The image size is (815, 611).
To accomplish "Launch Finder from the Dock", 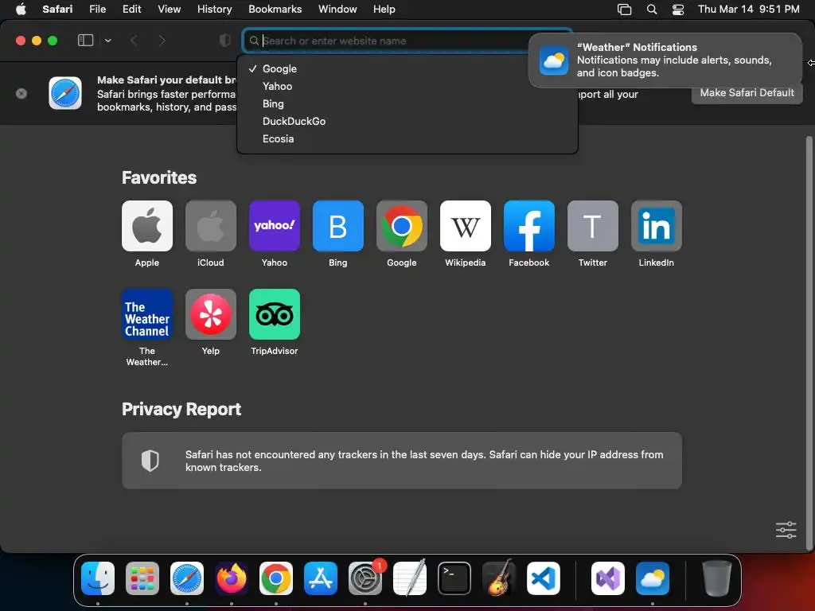I will (x=98, y=578).
